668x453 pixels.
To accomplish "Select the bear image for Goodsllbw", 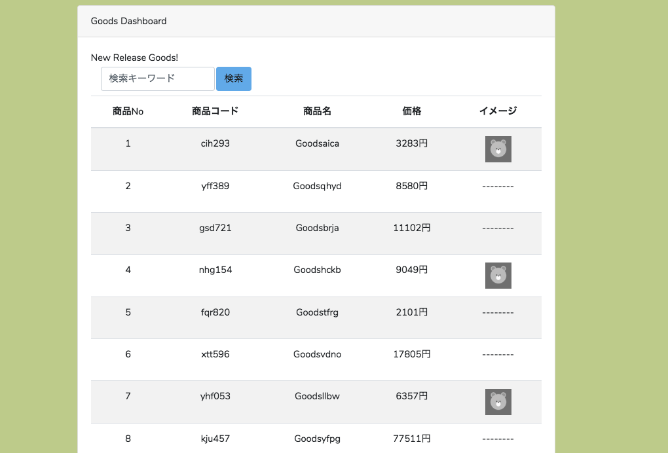I will pyautogui.click(x=498, y=402).
